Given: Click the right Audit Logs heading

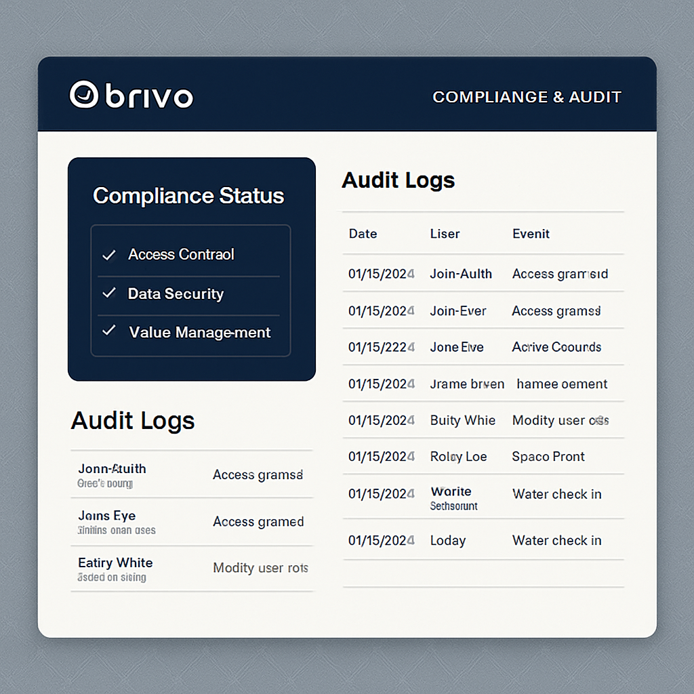Looking at the screenshot, I should tap(399, 180).
